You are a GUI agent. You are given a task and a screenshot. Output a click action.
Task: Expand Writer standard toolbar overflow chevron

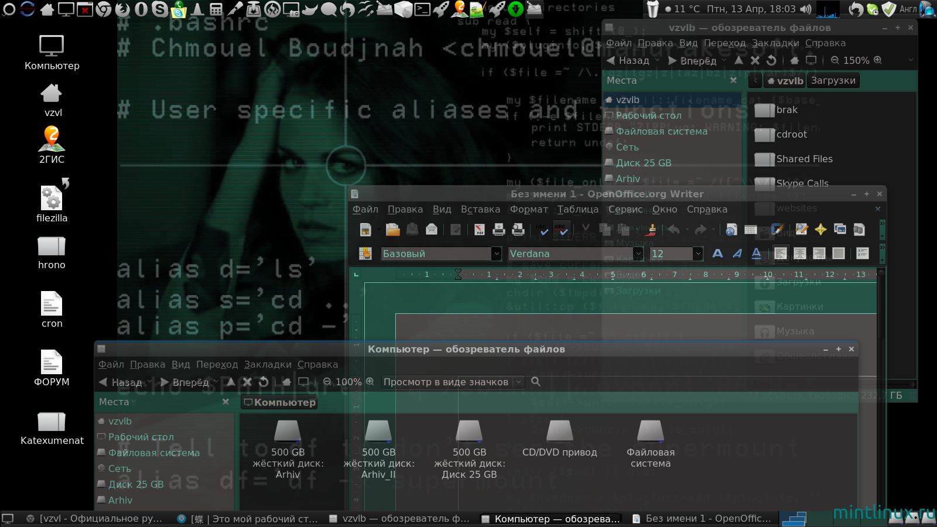[883, 230]
